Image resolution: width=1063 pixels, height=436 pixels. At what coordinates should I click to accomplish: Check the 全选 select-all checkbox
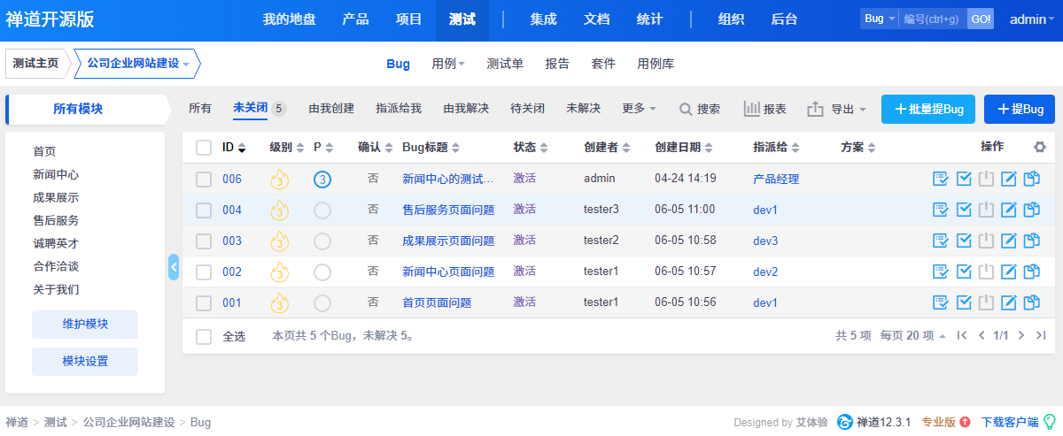204,337
